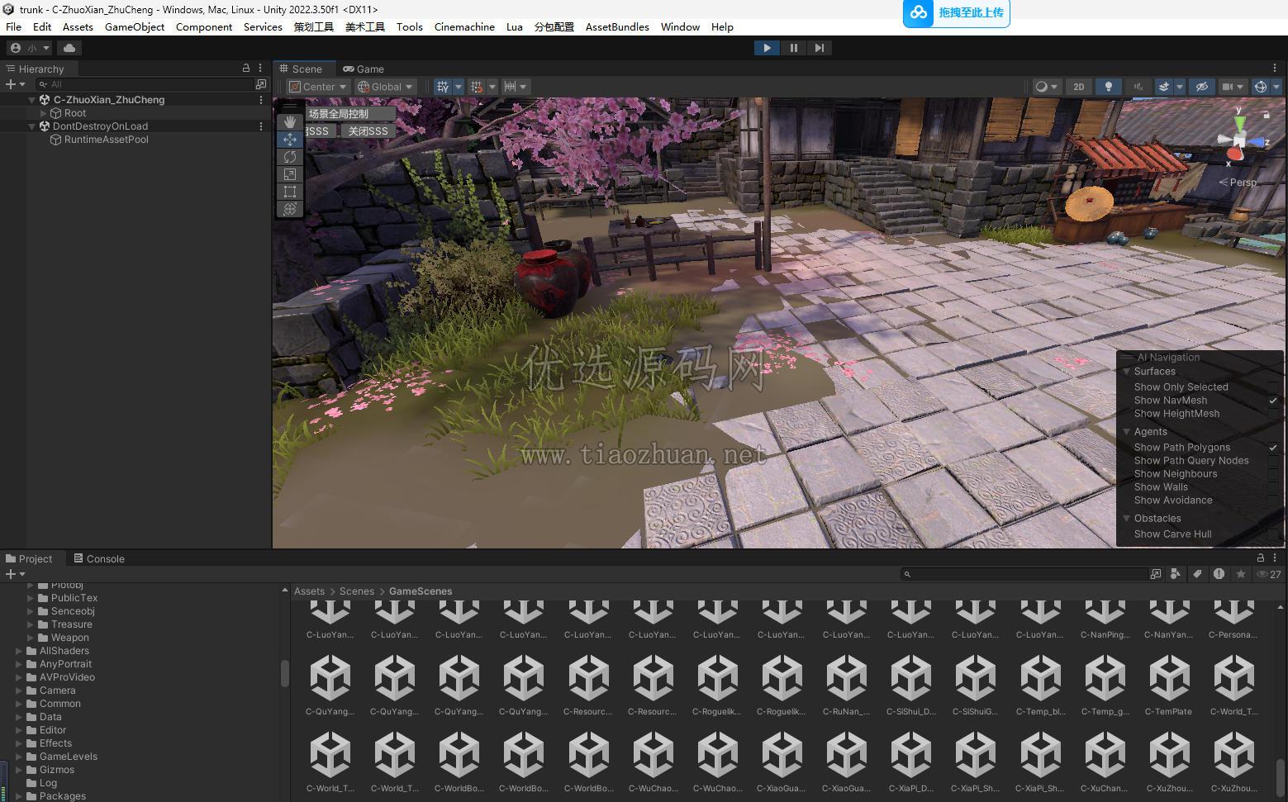
Task: Click the Step frame button
Action: (819, 48)
